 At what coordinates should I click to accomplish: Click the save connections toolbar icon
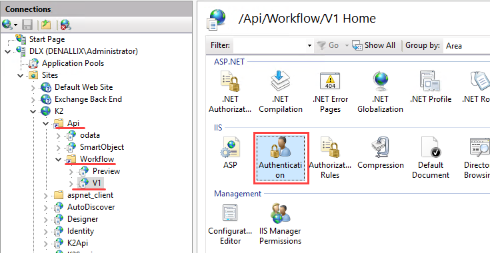pos(27,25)
